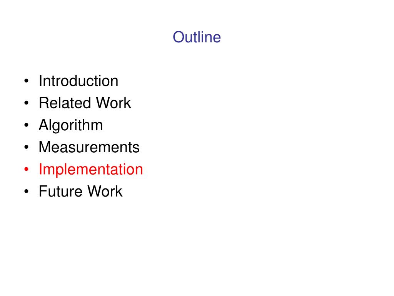Click the red capital I in Implementation
The image size is (394, 296).
40,169
